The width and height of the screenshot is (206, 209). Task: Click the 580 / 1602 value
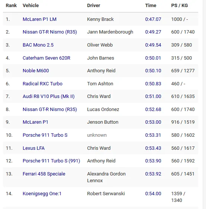click(183, 135)
